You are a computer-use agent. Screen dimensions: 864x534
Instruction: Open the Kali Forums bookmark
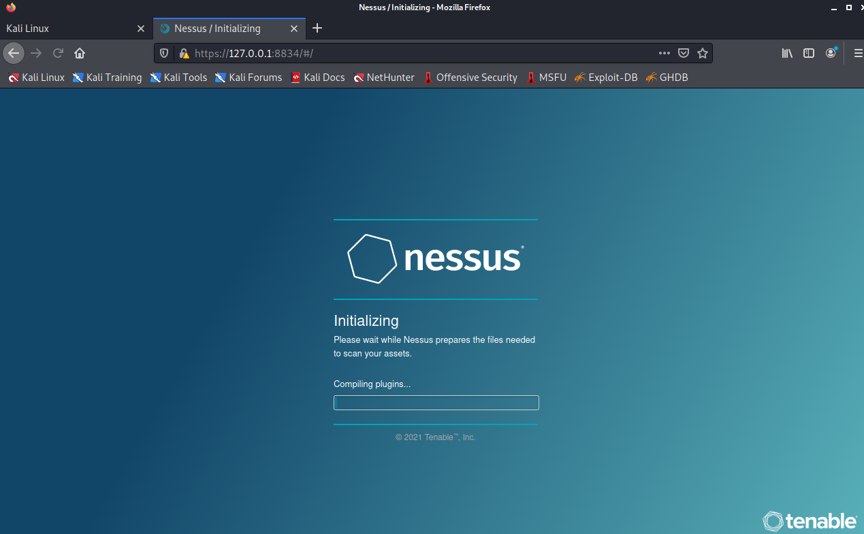tap(248, 78)
